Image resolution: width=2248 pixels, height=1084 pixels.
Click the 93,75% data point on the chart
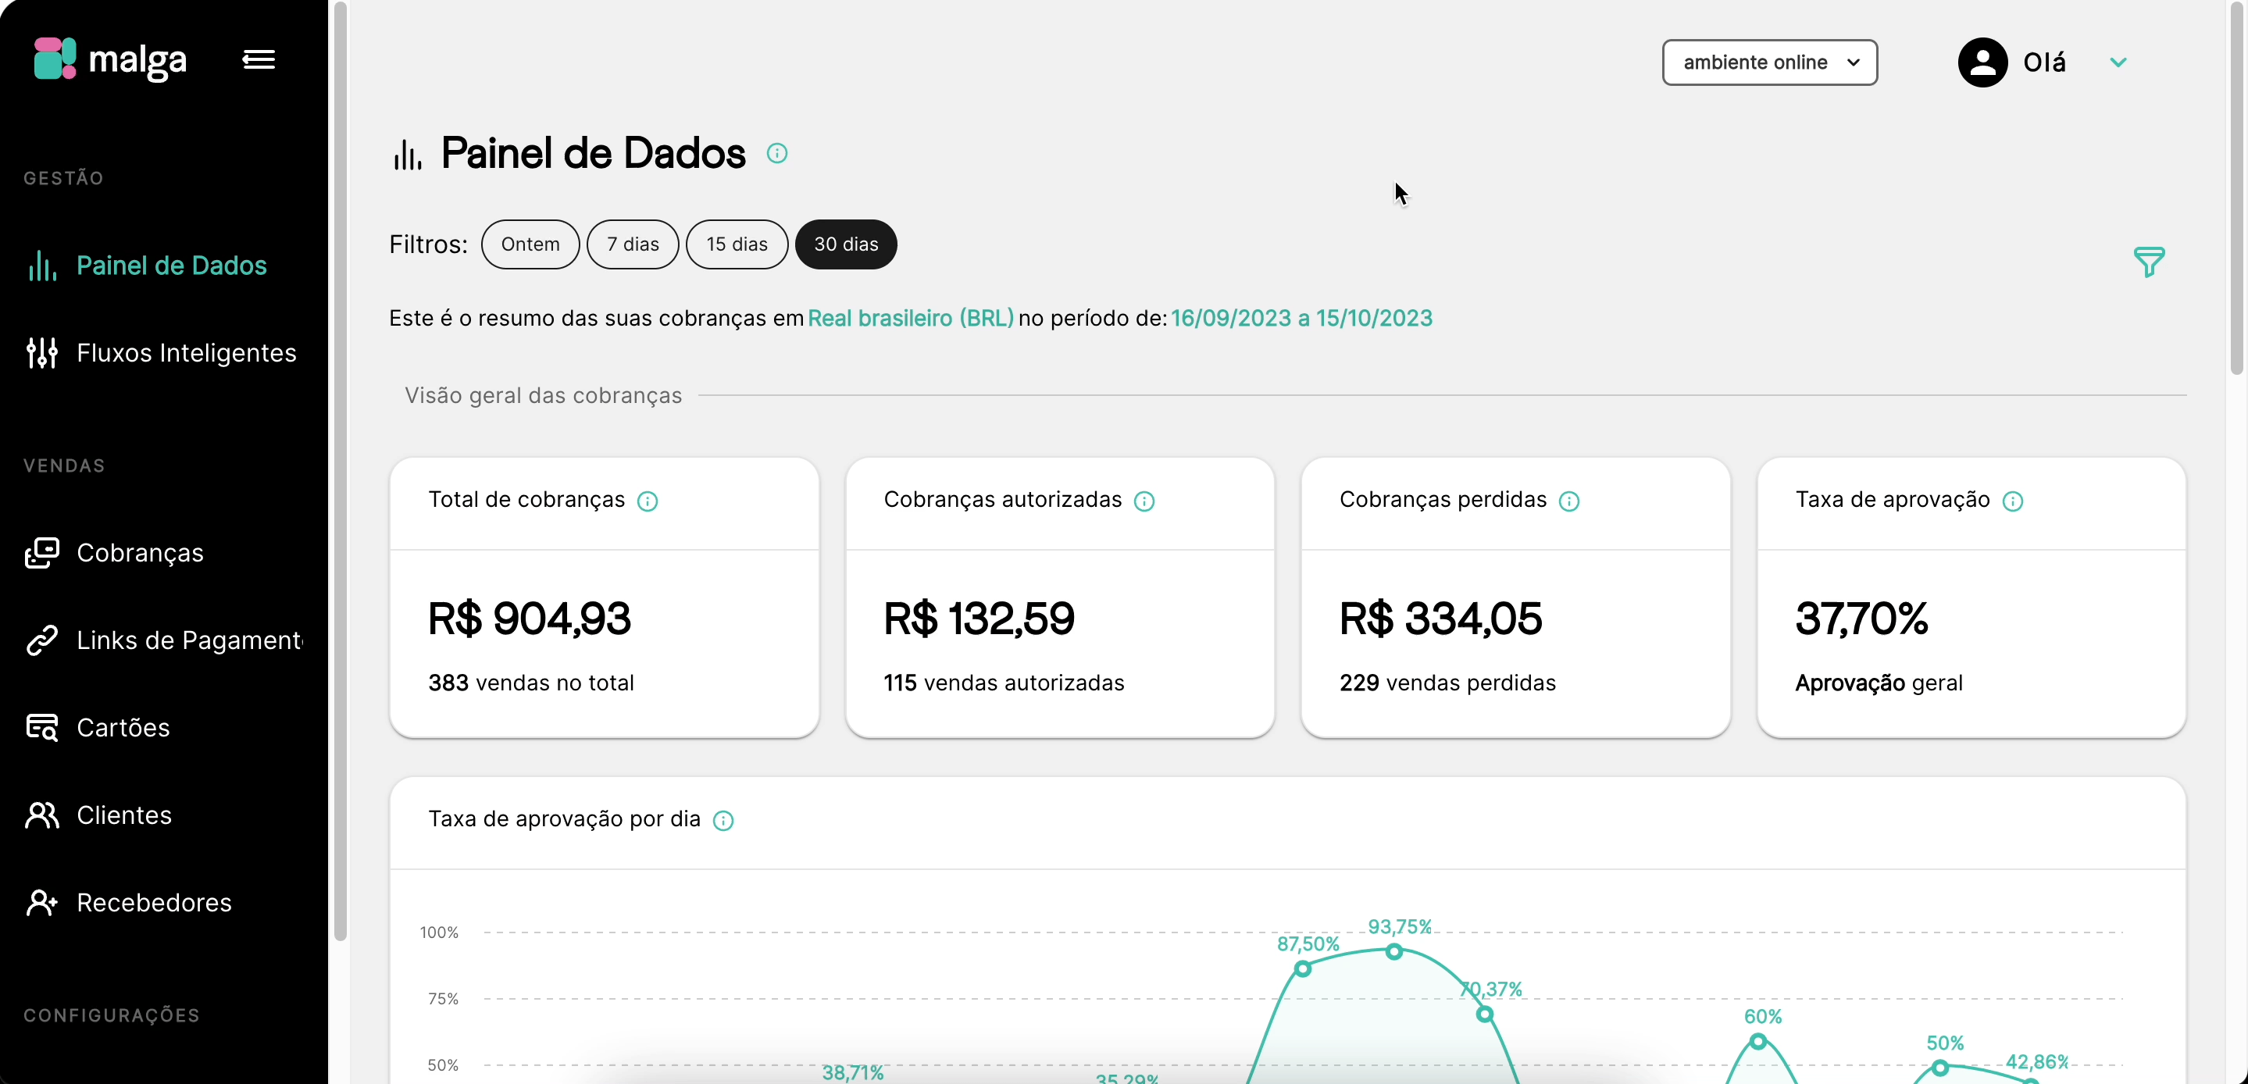[x=1394, y=951]
